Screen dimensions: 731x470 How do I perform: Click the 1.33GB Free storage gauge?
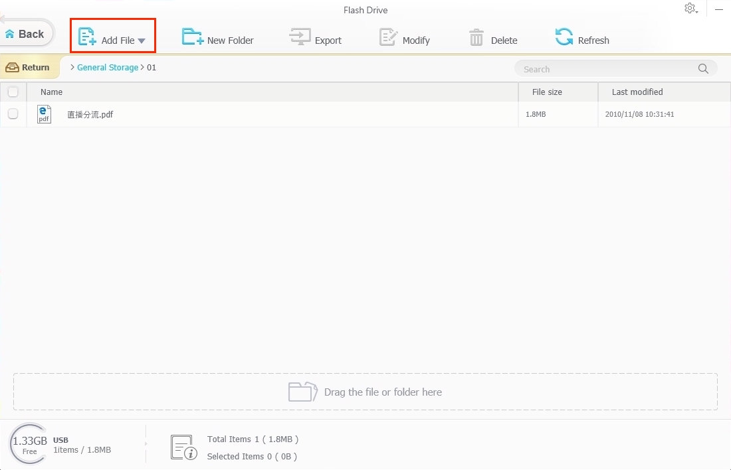pyautogui.click(x=29, y=444)
